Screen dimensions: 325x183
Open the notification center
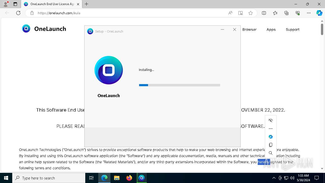317,178
